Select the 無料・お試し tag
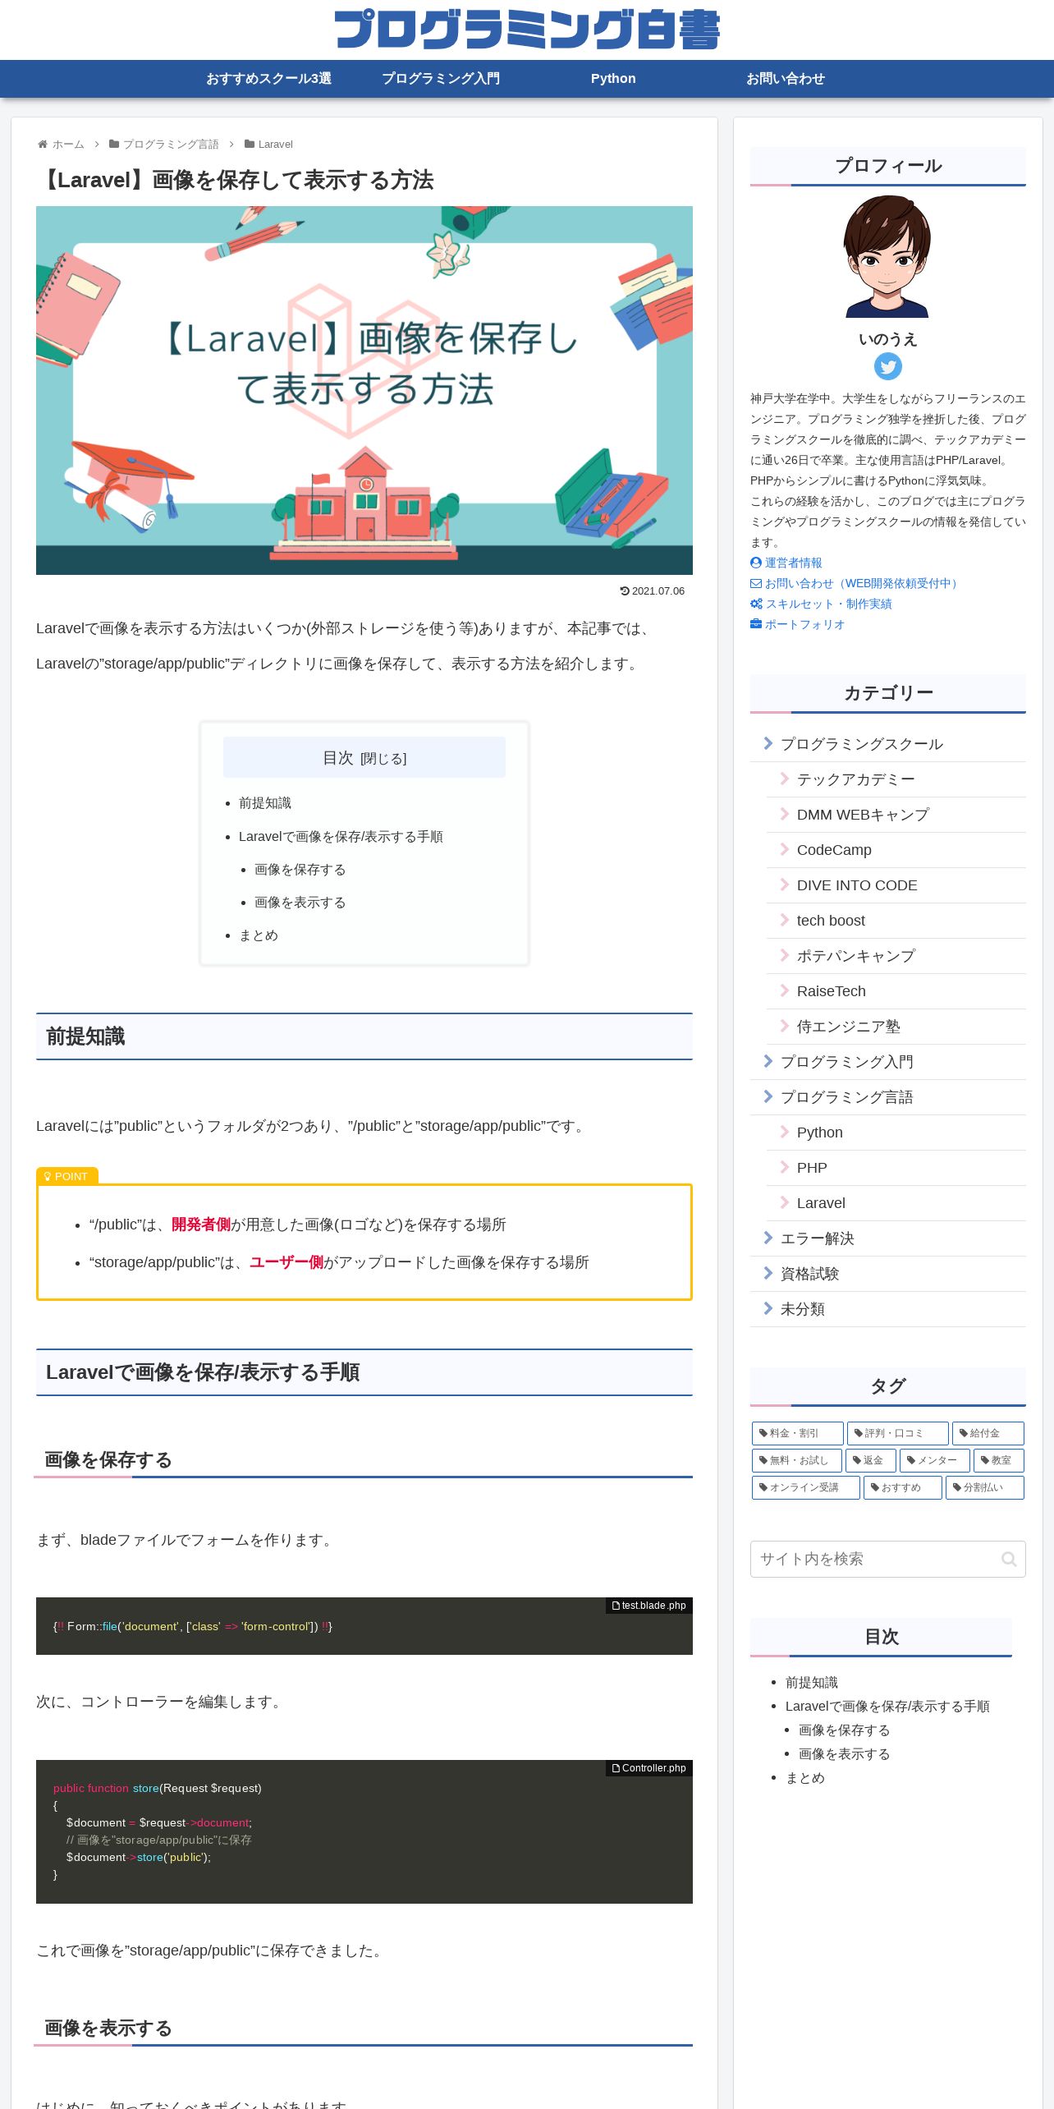Screen dimensions: 1054x2109 (x=796, y=1460)
